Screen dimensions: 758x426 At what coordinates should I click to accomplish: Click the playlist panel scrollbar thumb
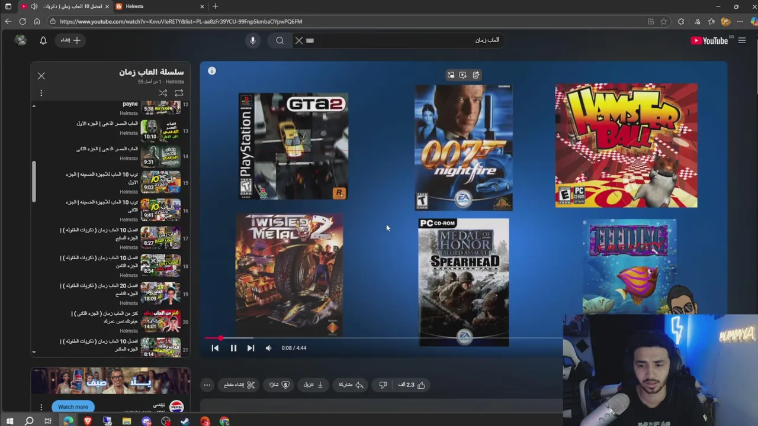(x=34, y=182)
